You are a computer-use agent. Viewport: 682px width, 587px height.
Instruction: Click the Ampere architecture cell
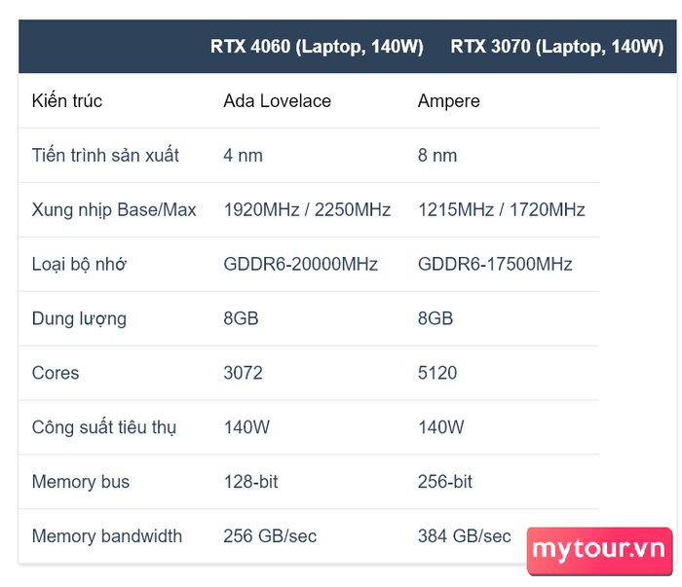(448, 101)
